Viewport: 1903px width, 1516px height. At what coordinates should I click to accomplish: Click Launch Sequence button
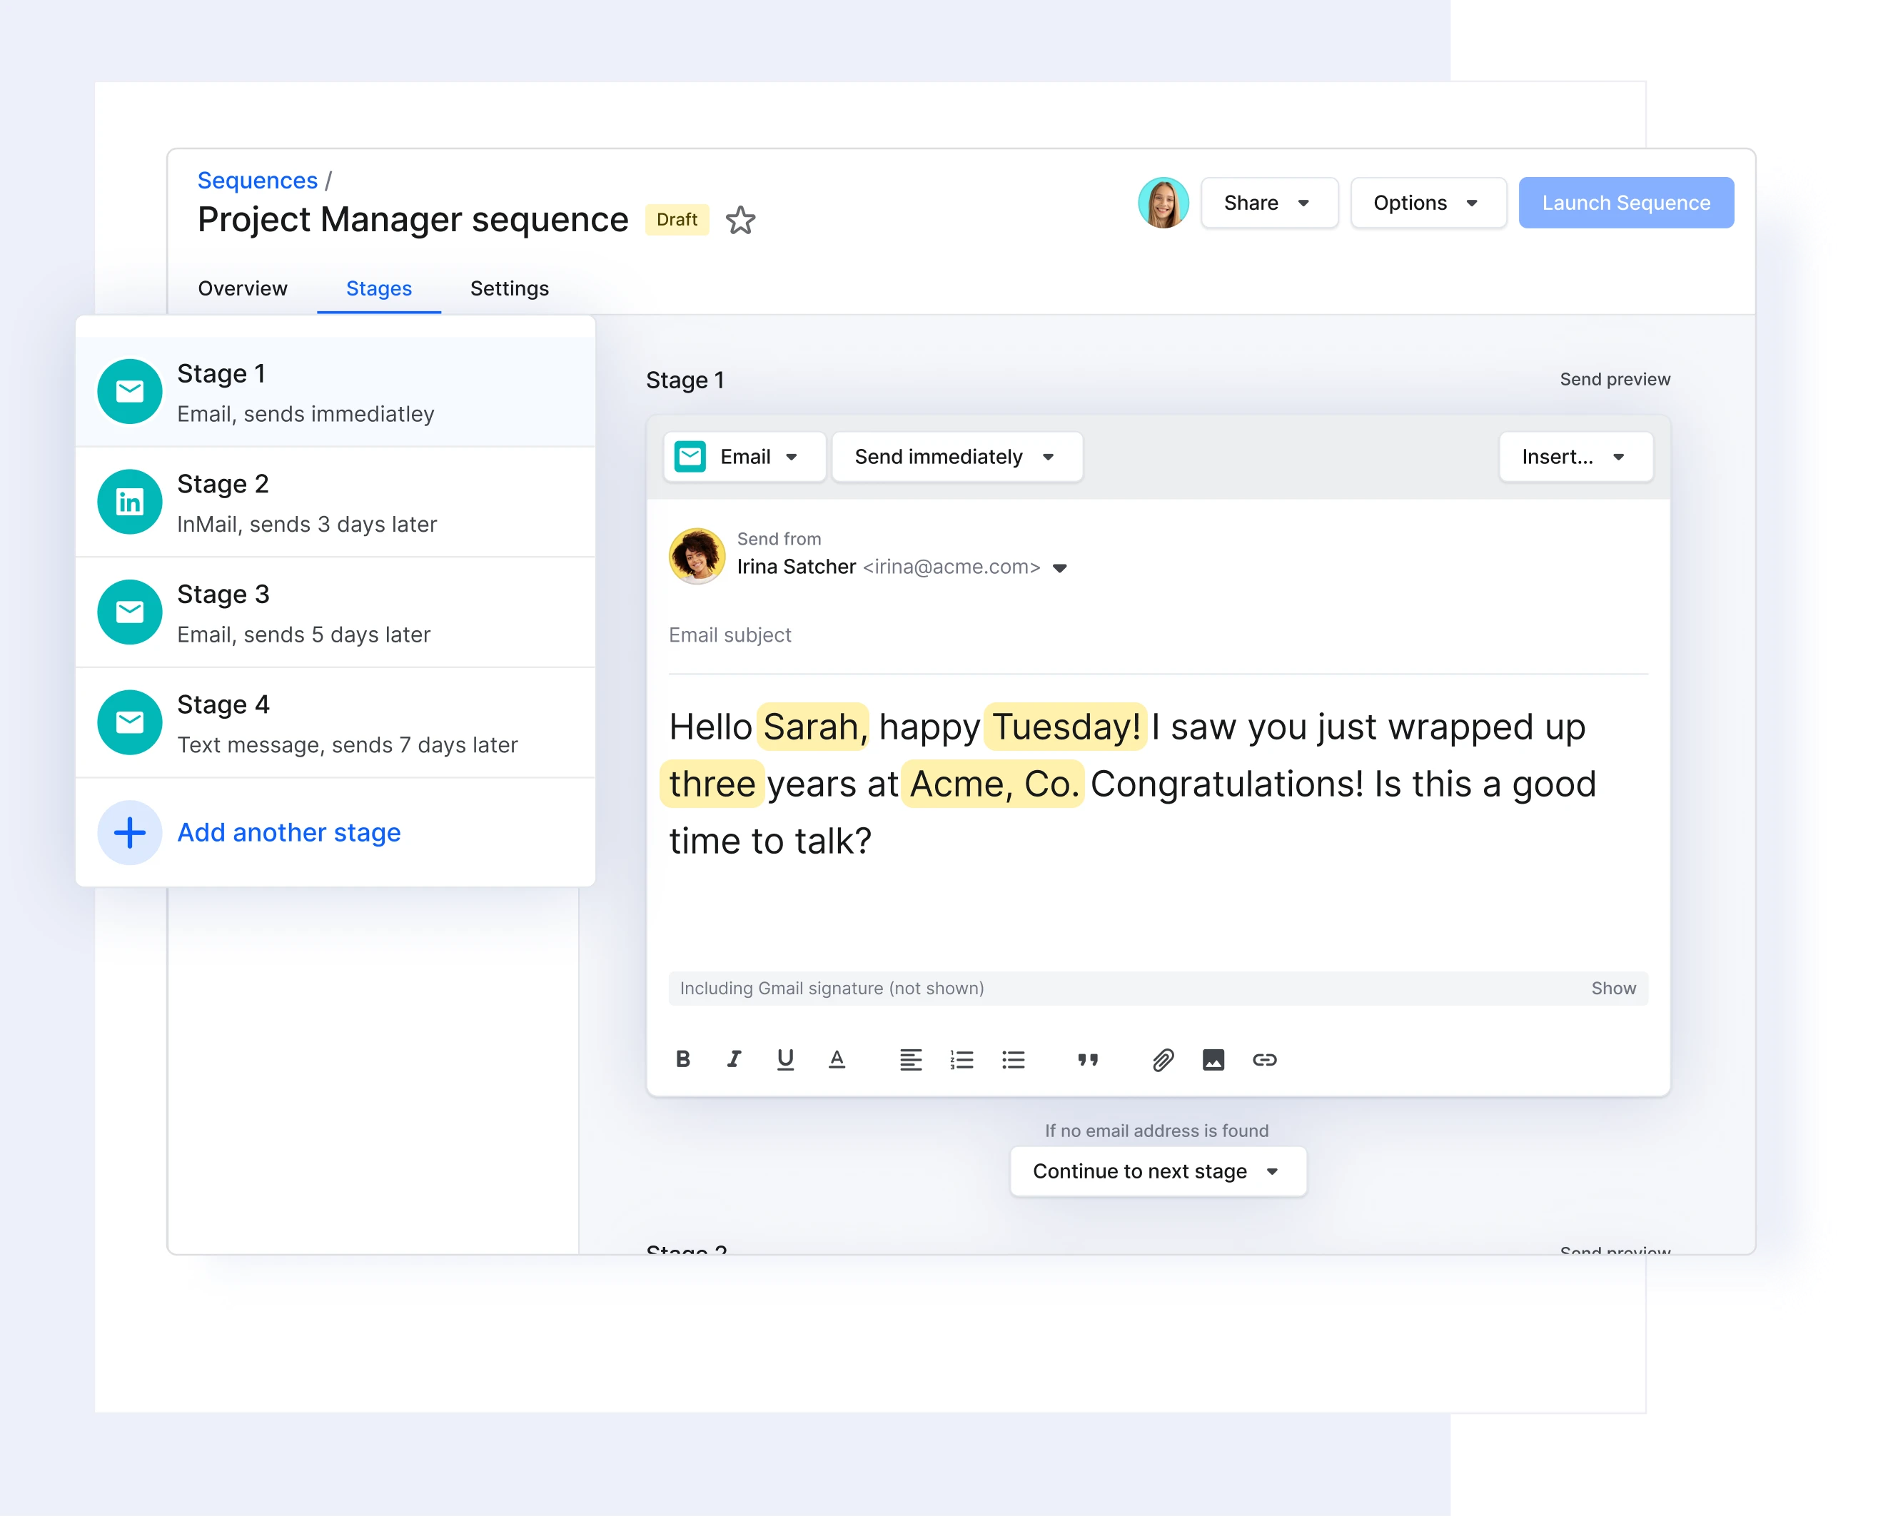click(1626, 203)
